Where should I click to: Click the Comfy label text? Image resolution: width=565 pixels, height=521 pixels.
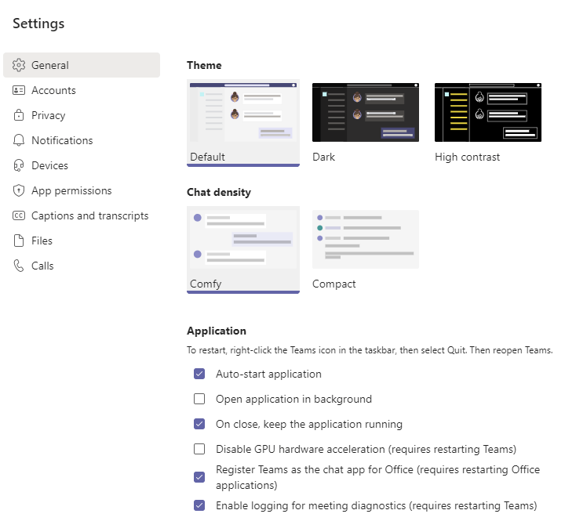click(x=206, y=284)
